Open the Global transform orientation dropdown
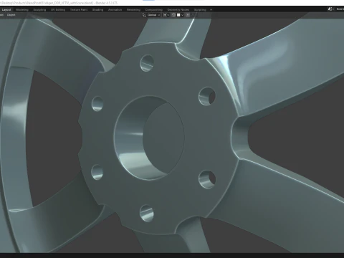The height and width of the screenshot is (258, 344). pyautogui.click(x=151, y=15)
